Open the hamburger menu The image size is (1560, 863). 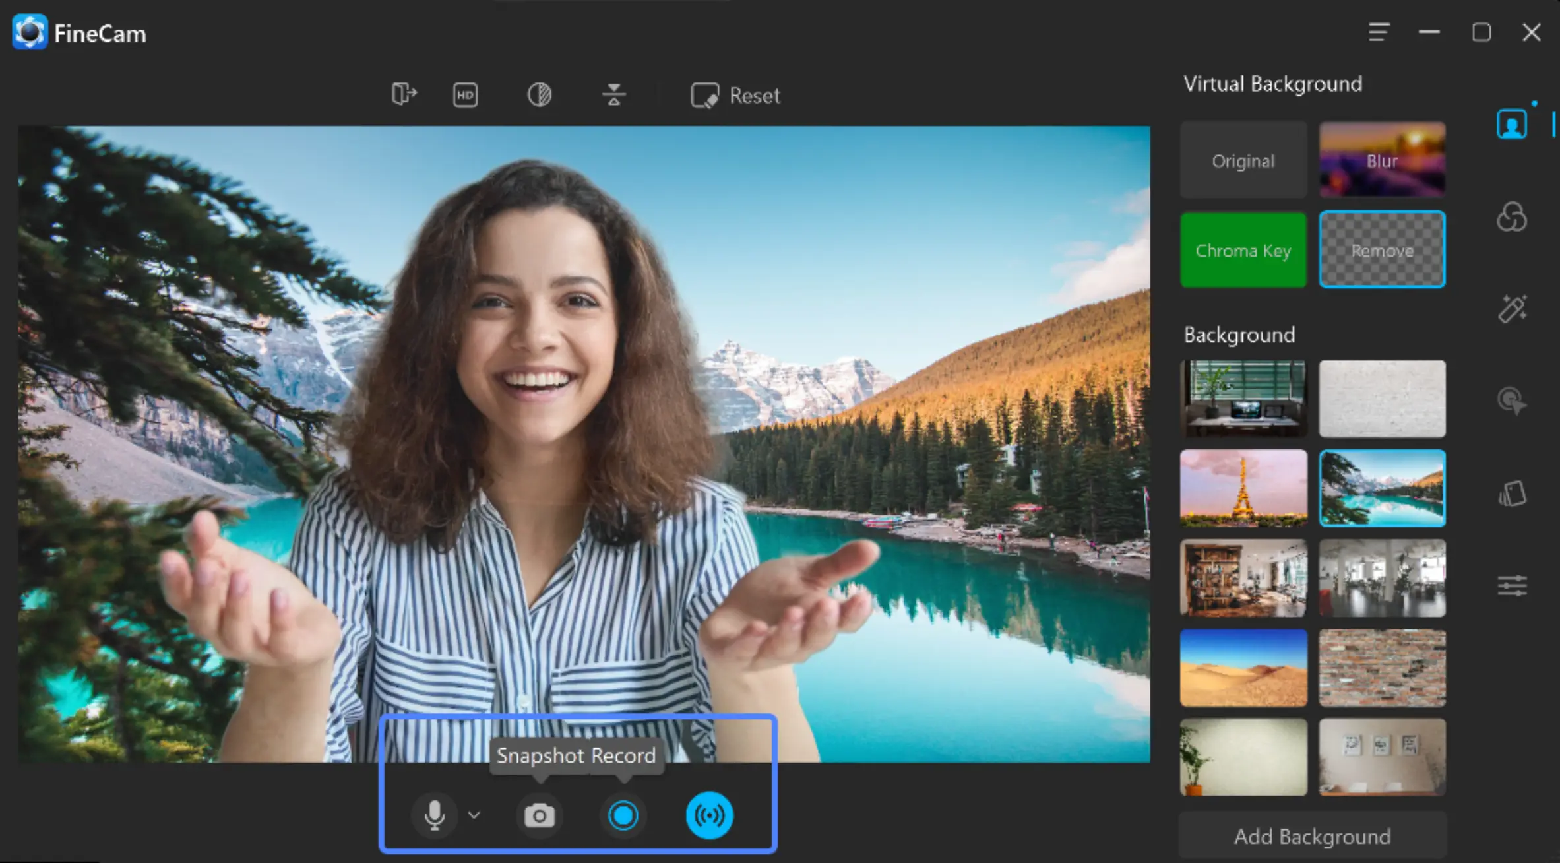point(1379,32)
